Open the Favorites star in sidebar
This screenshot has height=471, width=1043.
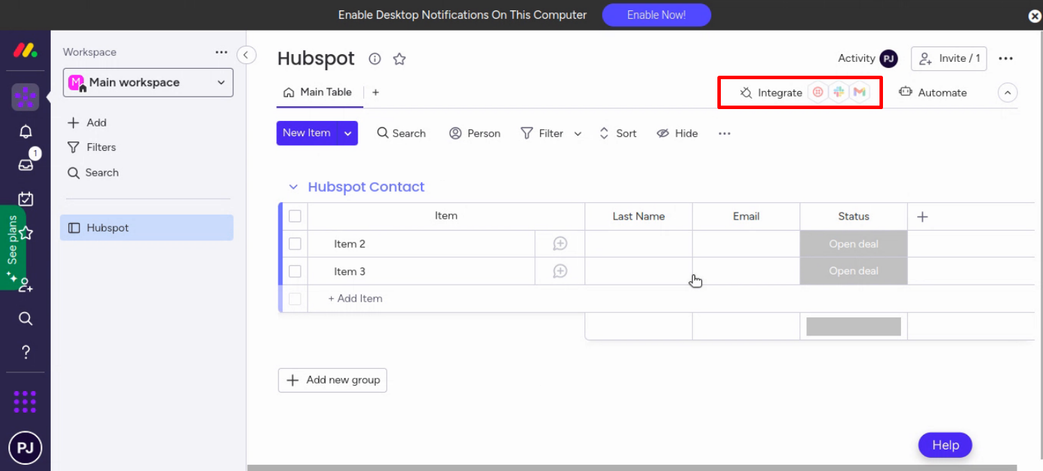[26, 233]
